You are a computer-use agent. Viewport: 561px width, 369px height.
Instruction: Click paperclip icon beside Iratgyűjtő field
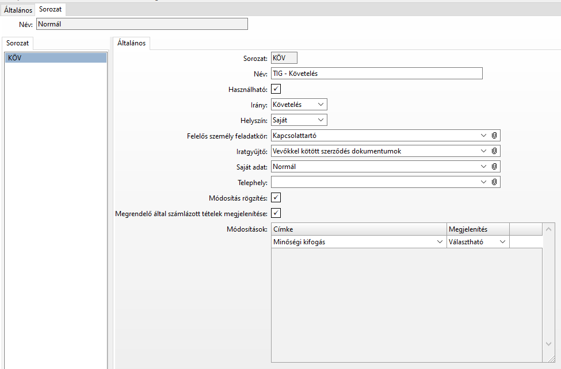[x=494, y=151]
